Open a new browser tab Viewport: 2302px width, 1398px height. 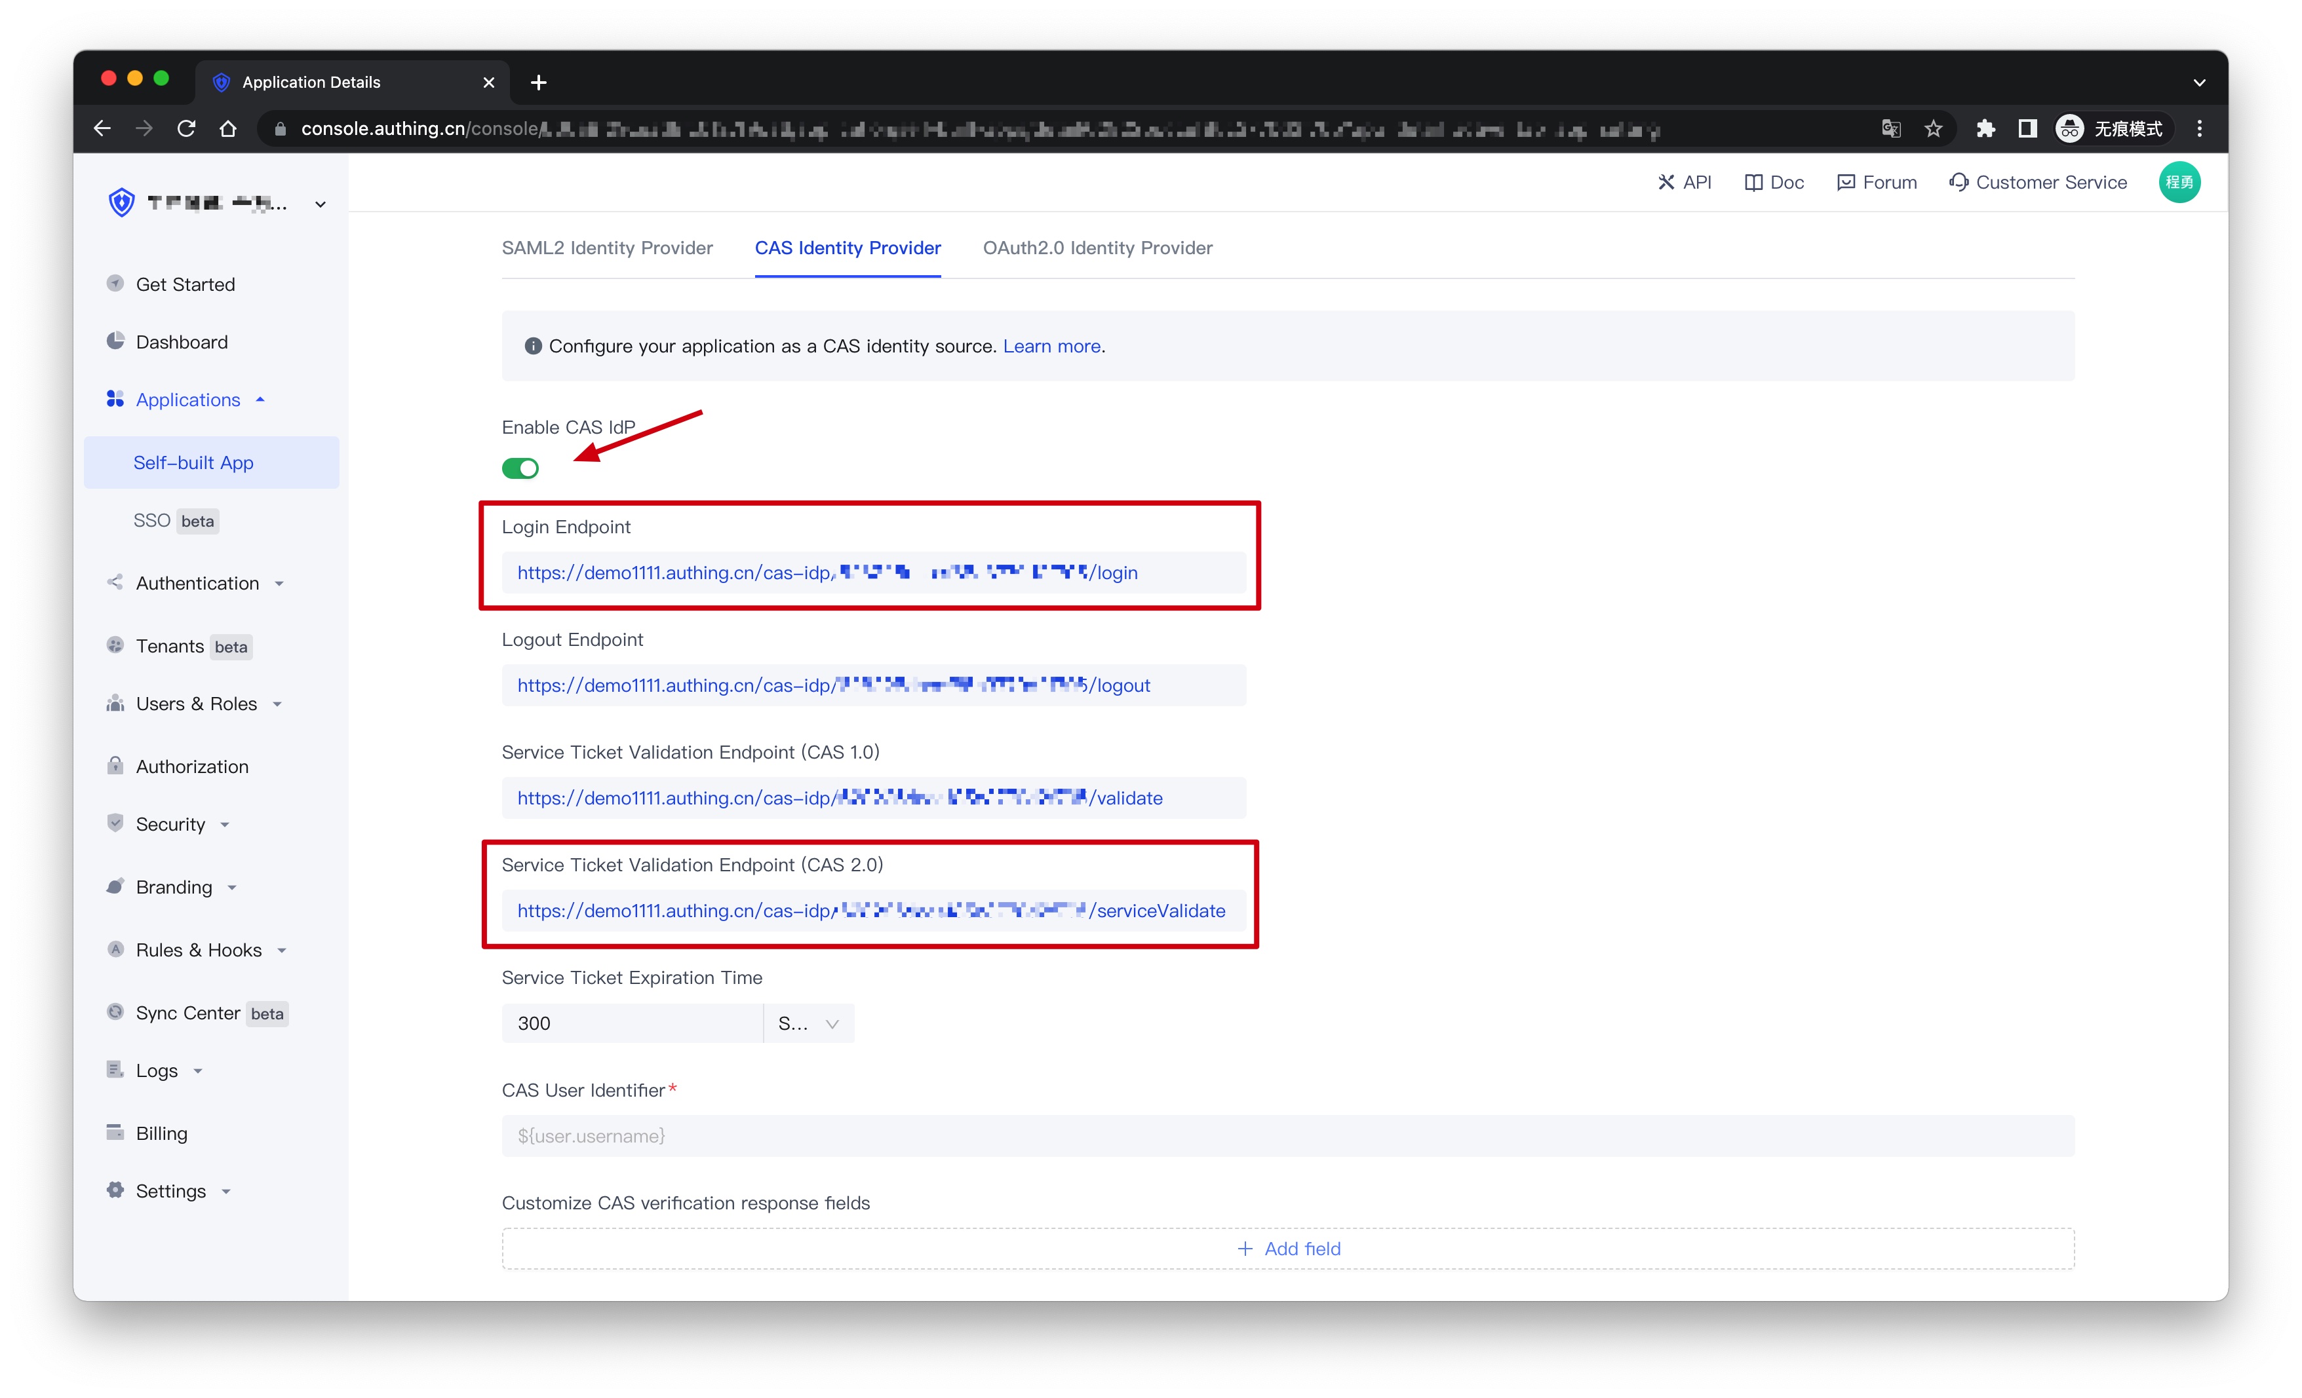point(538,82)
